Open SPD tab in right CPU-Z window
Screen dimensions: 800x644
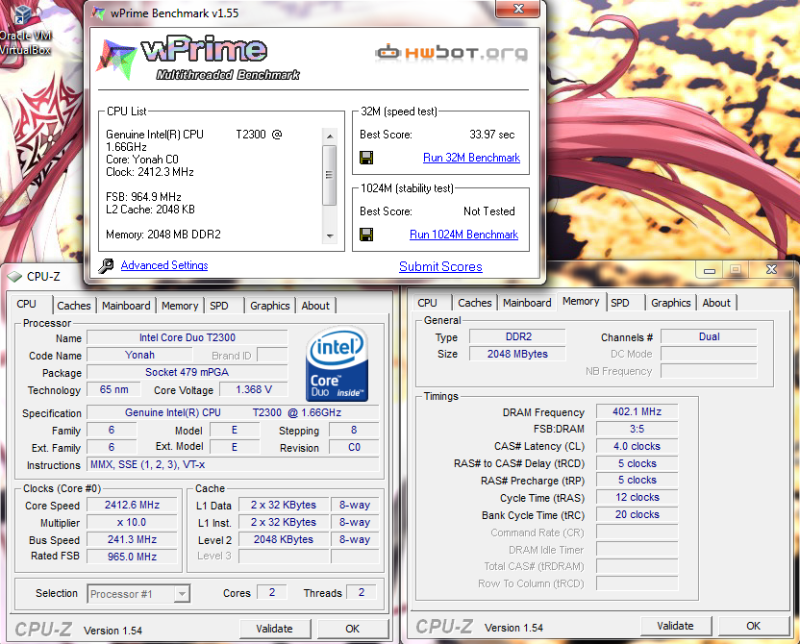(620, 303)
